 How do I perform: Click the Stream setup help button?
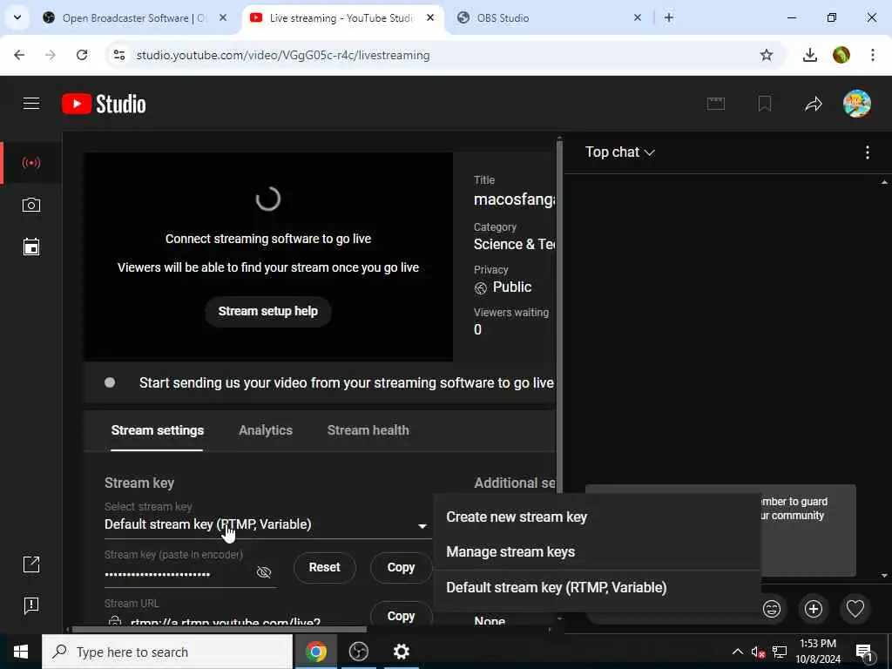pyautogui.click(x=268, y=311)
